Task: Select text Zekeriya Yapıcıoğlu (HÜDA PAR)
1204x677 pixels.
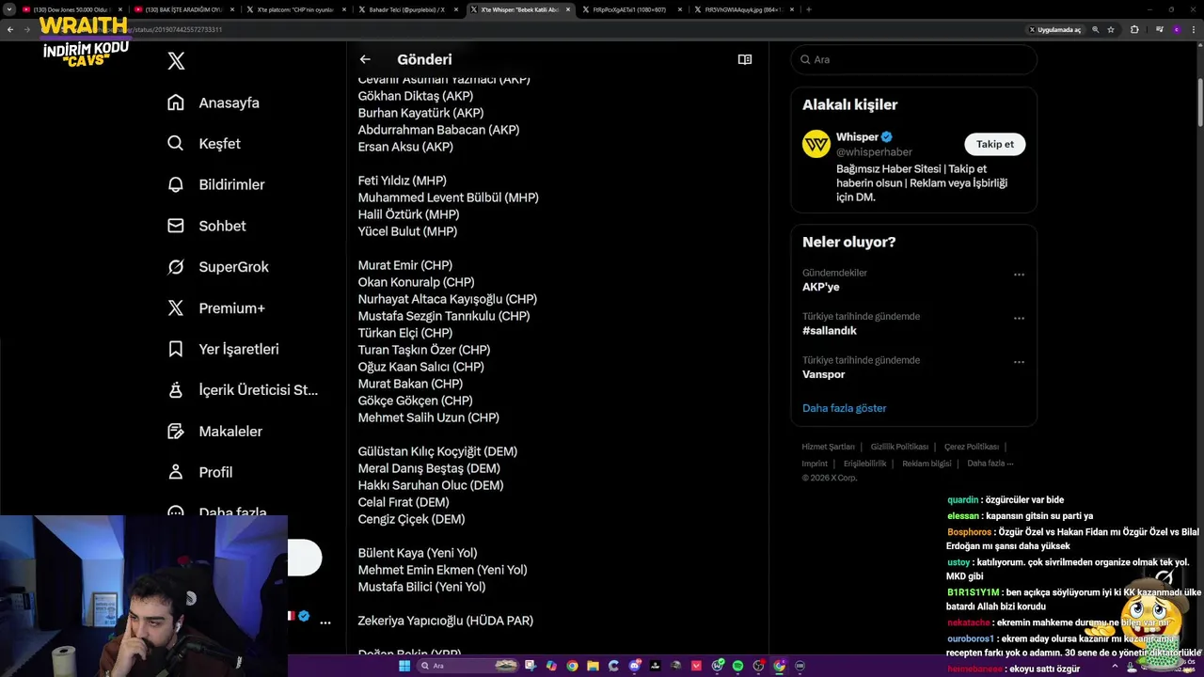Action: [x=445, y=621]
